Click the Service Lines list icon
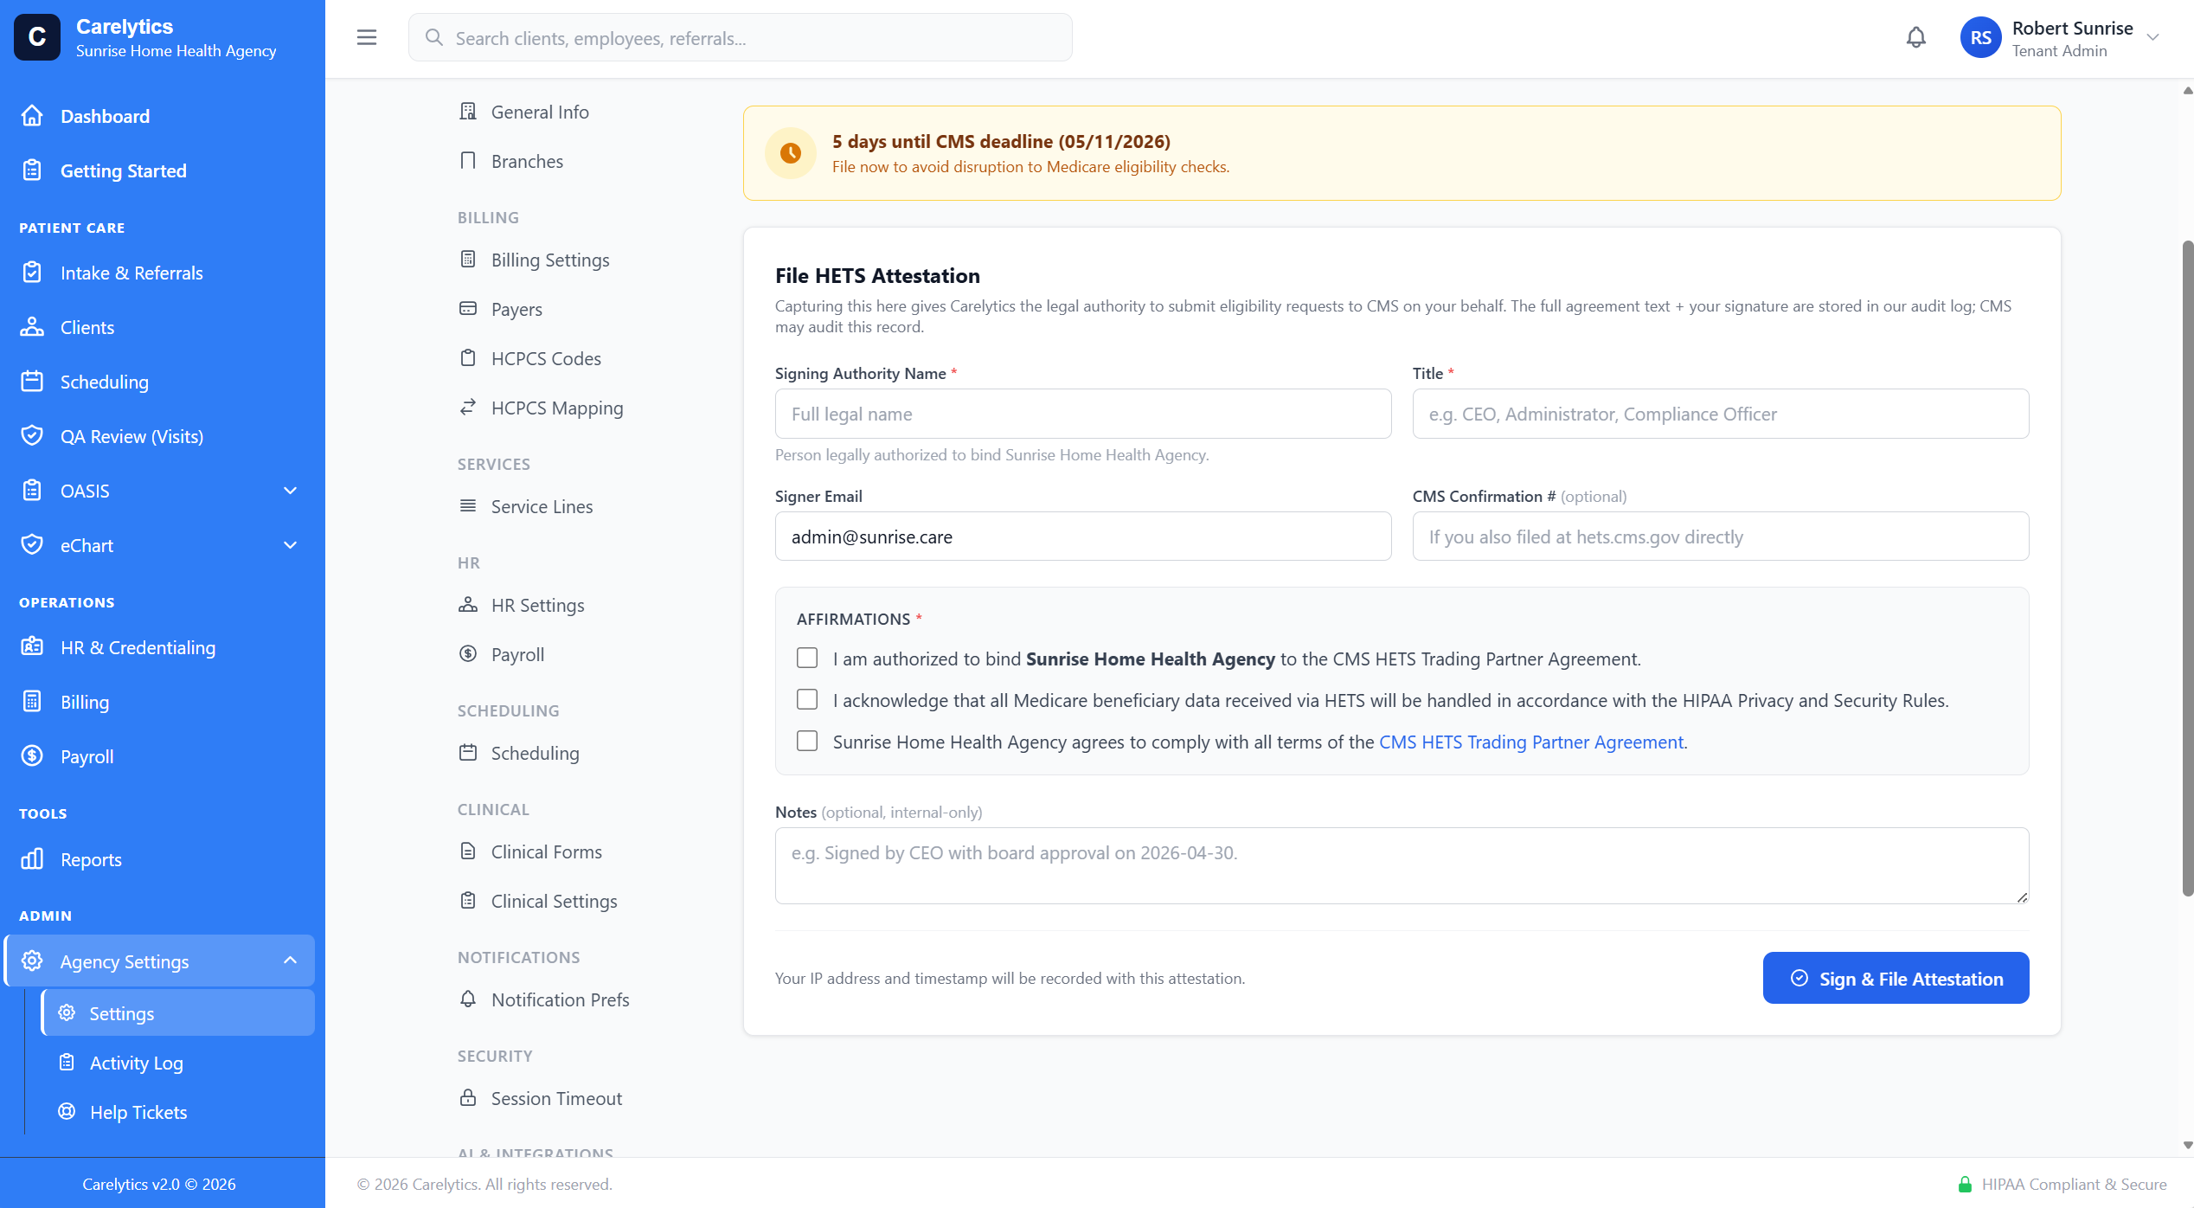Image resolution: width=2194 pixels, height=1208 pixels. (x=468, y=505)
